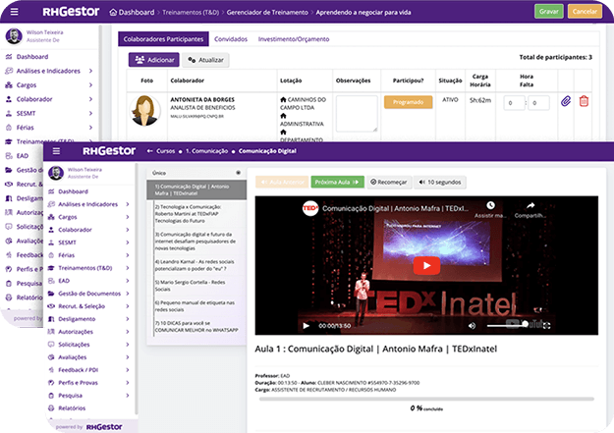Open Dashboard item in front sidebar
Image resolution: width=614 pixels, height=433 pixels.
coord(73,191)
